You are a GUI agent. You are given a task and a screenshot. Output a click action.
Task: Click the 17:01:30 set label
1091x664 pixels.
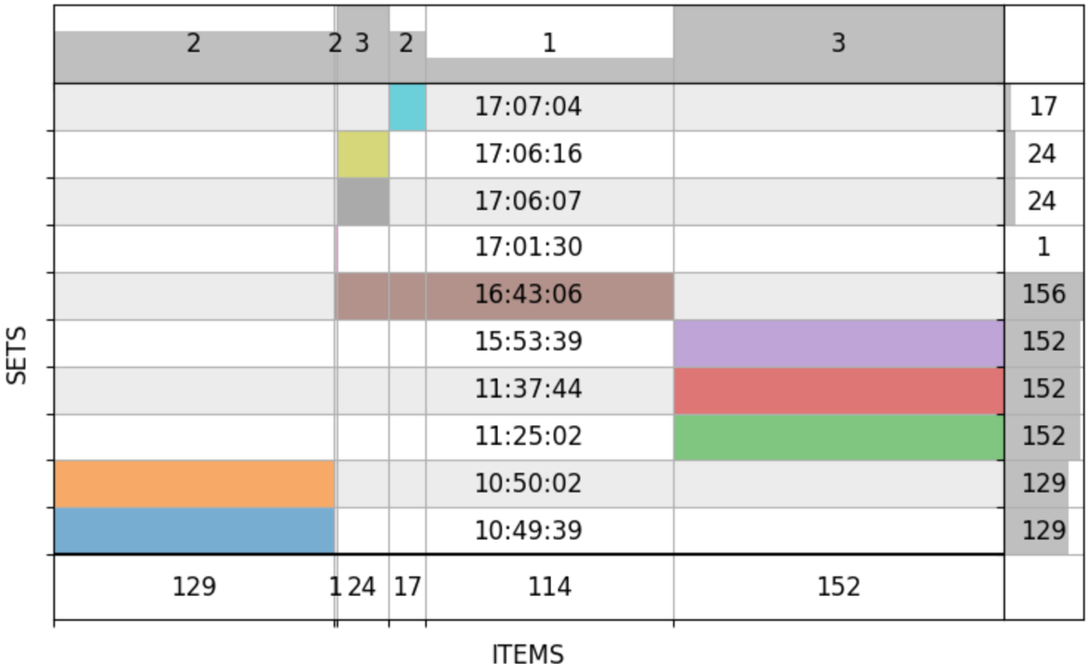(528, 248)
